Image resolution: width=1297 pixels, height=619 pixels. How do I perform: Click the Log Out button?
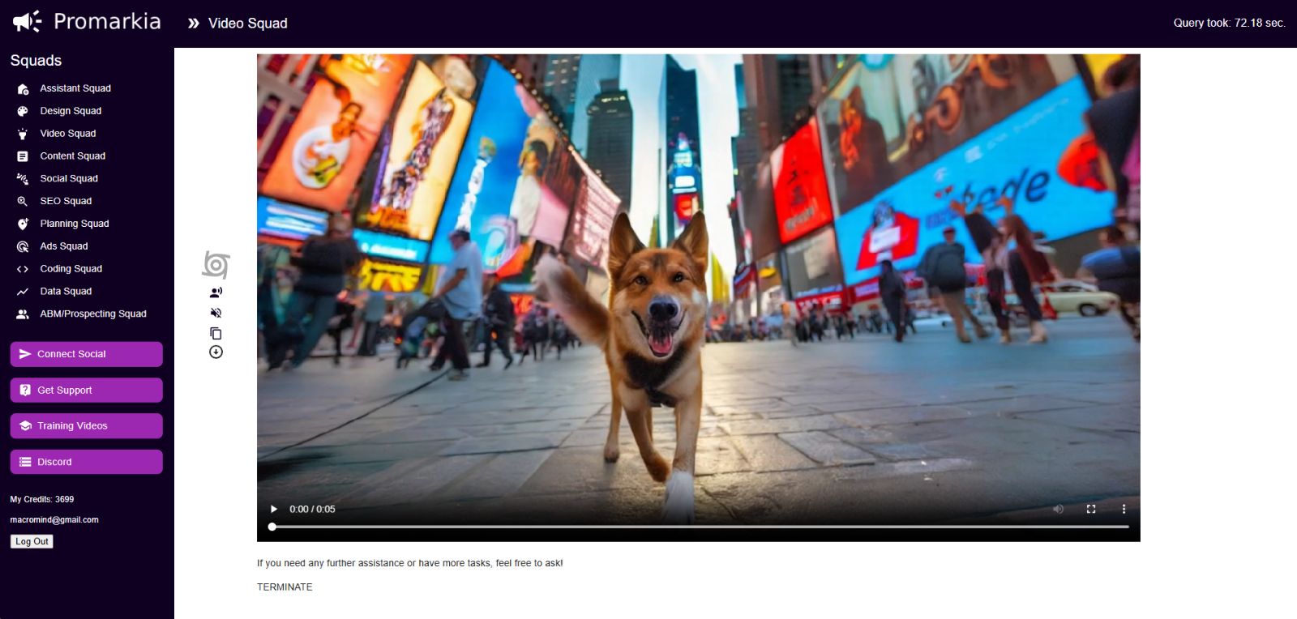pos(32,541)
